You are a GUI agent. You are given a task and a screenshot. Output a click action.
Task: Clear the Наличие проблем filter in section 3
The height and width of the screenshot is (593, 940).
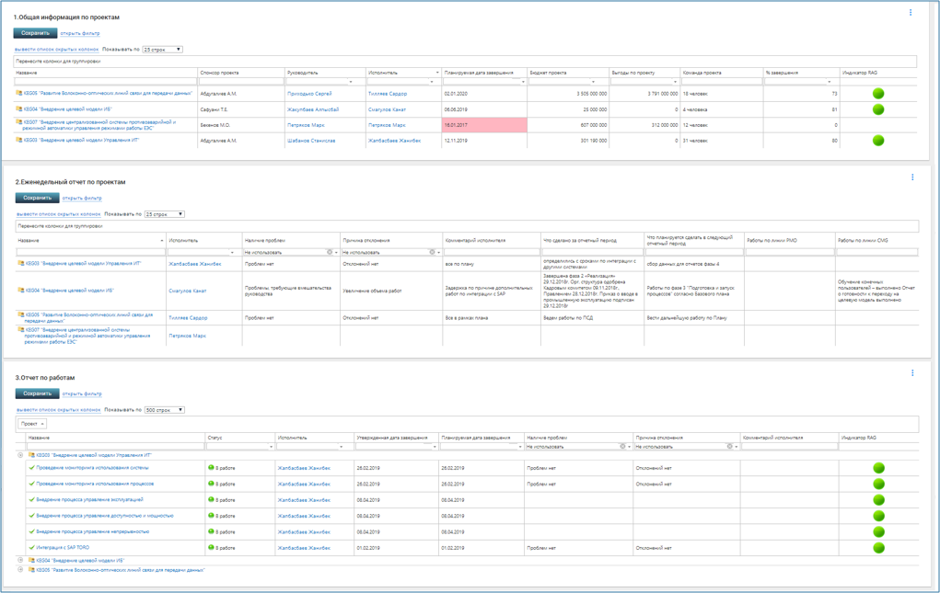click(622, 447)
